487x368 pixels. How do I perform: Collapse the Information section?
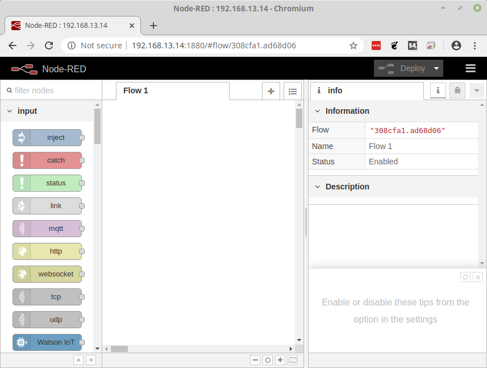pyautogui.click(x=318, y=111)
